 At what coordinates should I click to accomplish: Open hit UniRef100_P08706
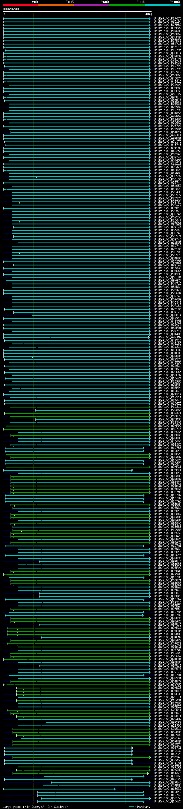tap(168, 252)
